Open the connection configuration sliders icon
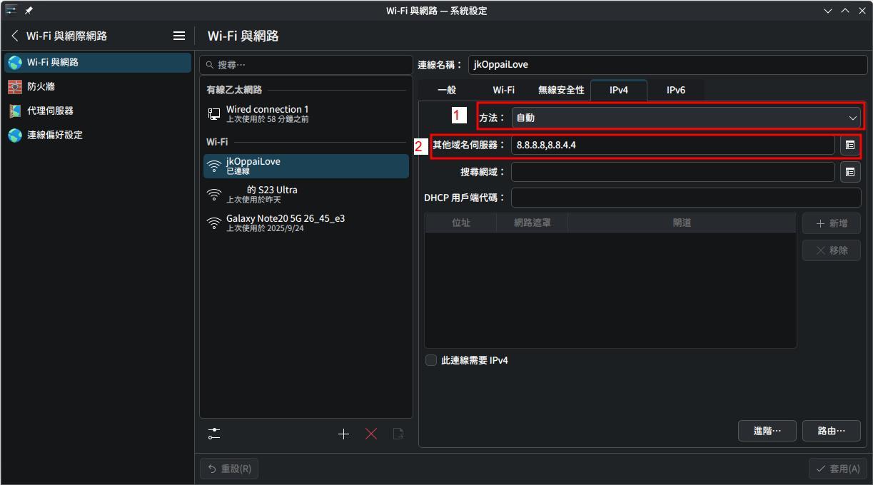This screenshot has height=485, width=873. (x=214, y=434)
